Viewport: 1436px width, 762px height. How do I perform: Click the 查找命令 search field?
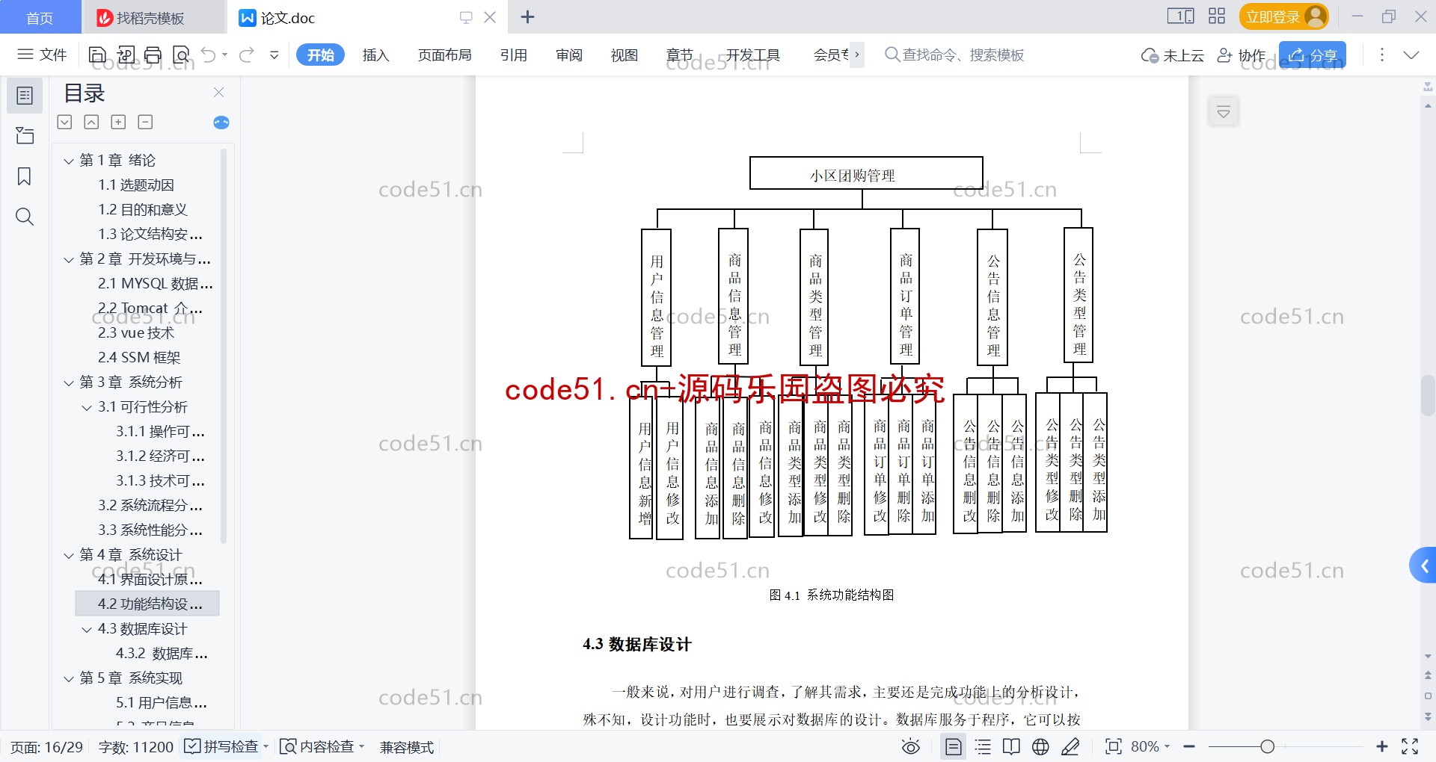point(954,55)
